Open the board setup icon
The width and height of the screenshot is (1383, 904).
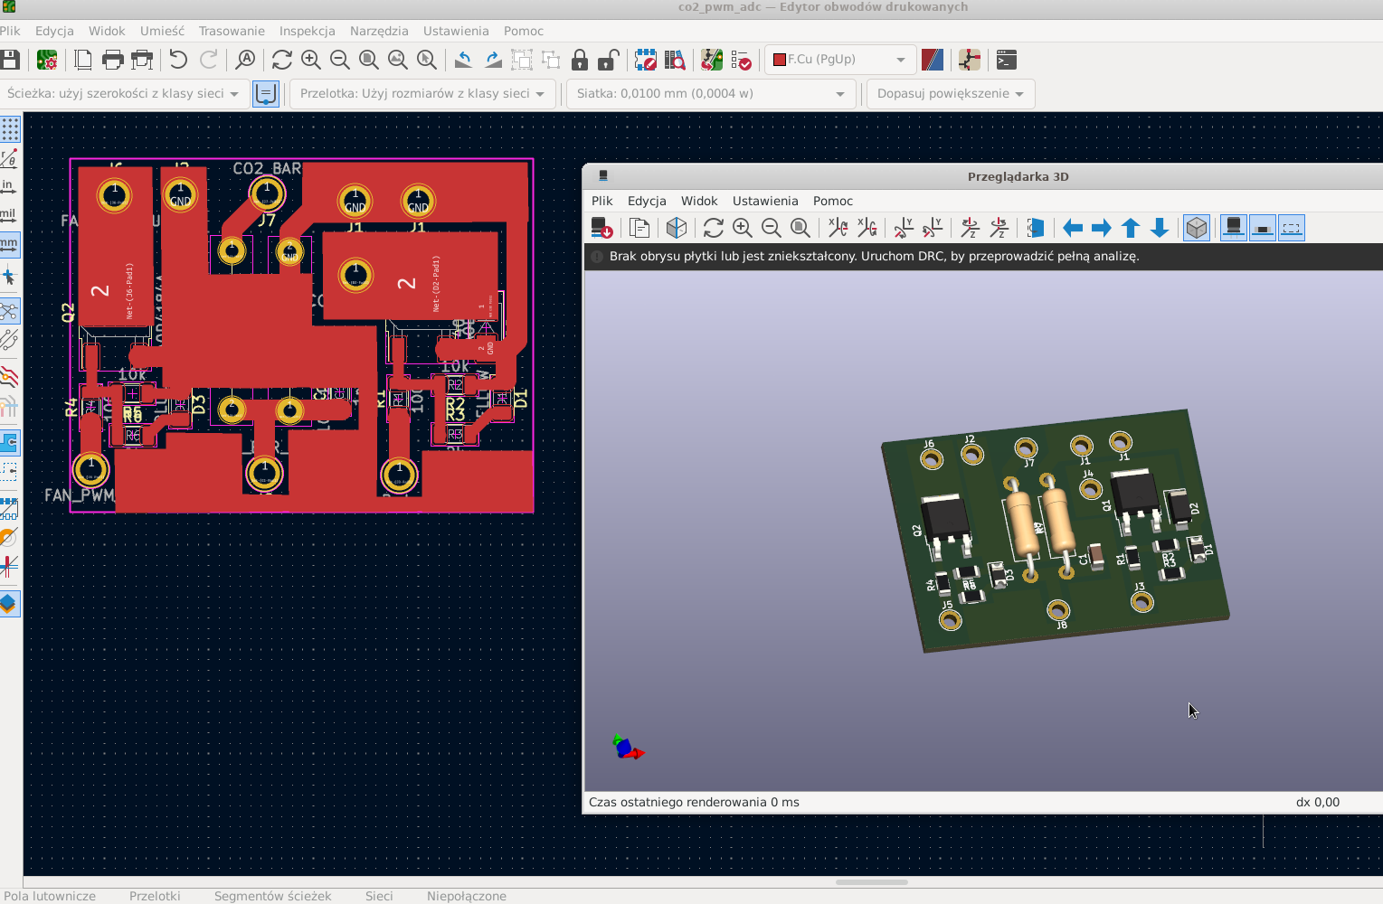coord(47,60)
